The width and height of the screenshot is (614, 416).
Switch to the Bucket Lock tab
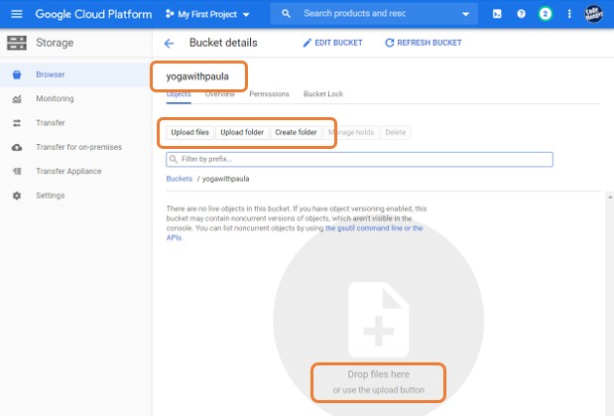coord(323,94)
